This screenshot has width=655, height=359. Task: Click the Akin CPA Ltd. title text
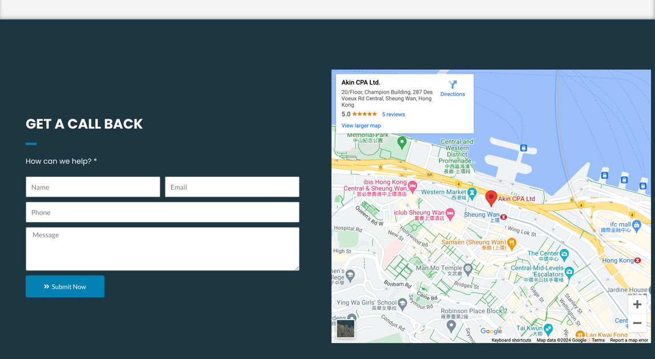pyautogui.click(x=361, y=83)
